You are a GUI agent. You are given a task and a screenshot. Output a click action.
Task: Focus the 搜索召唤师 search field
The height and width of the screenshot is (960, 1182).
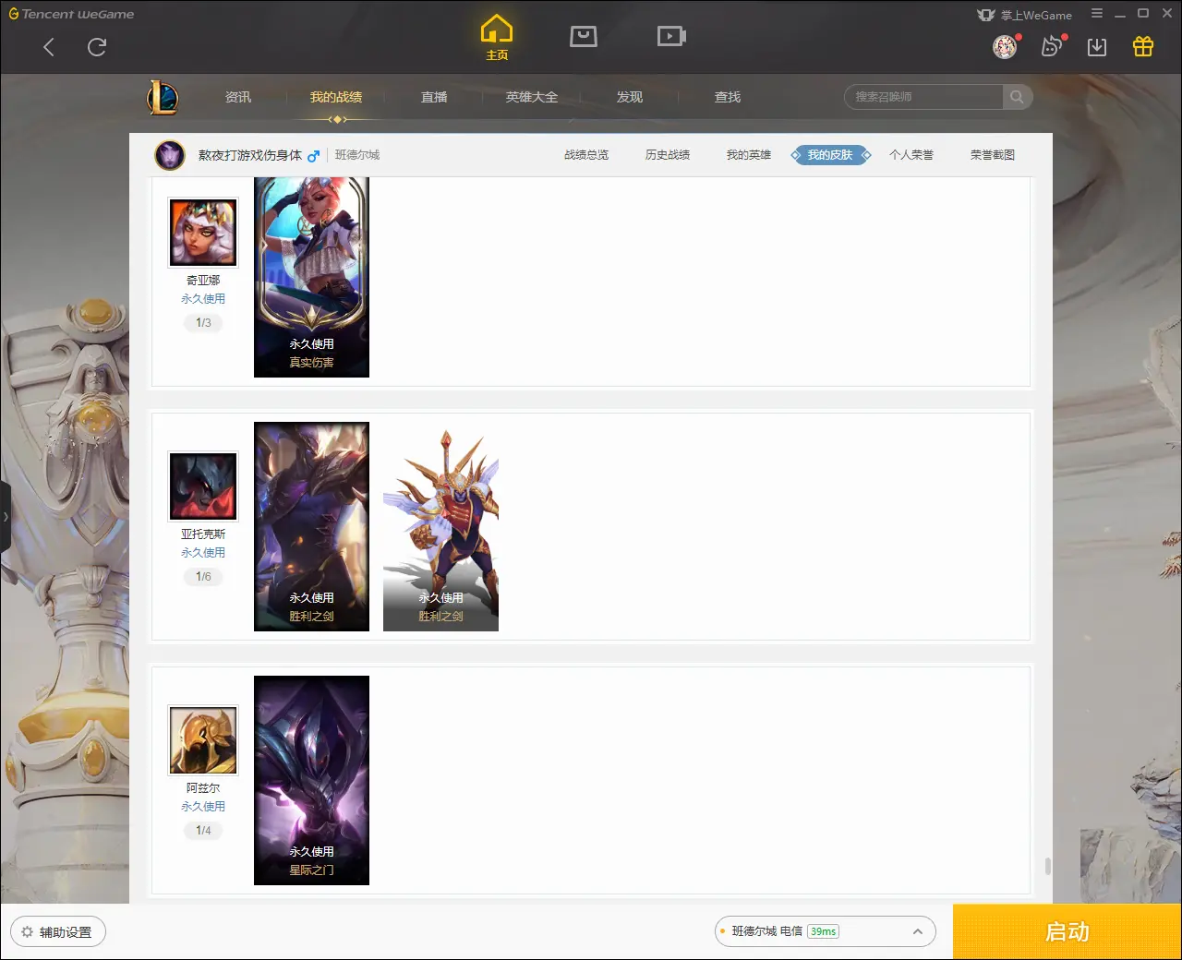923,97
